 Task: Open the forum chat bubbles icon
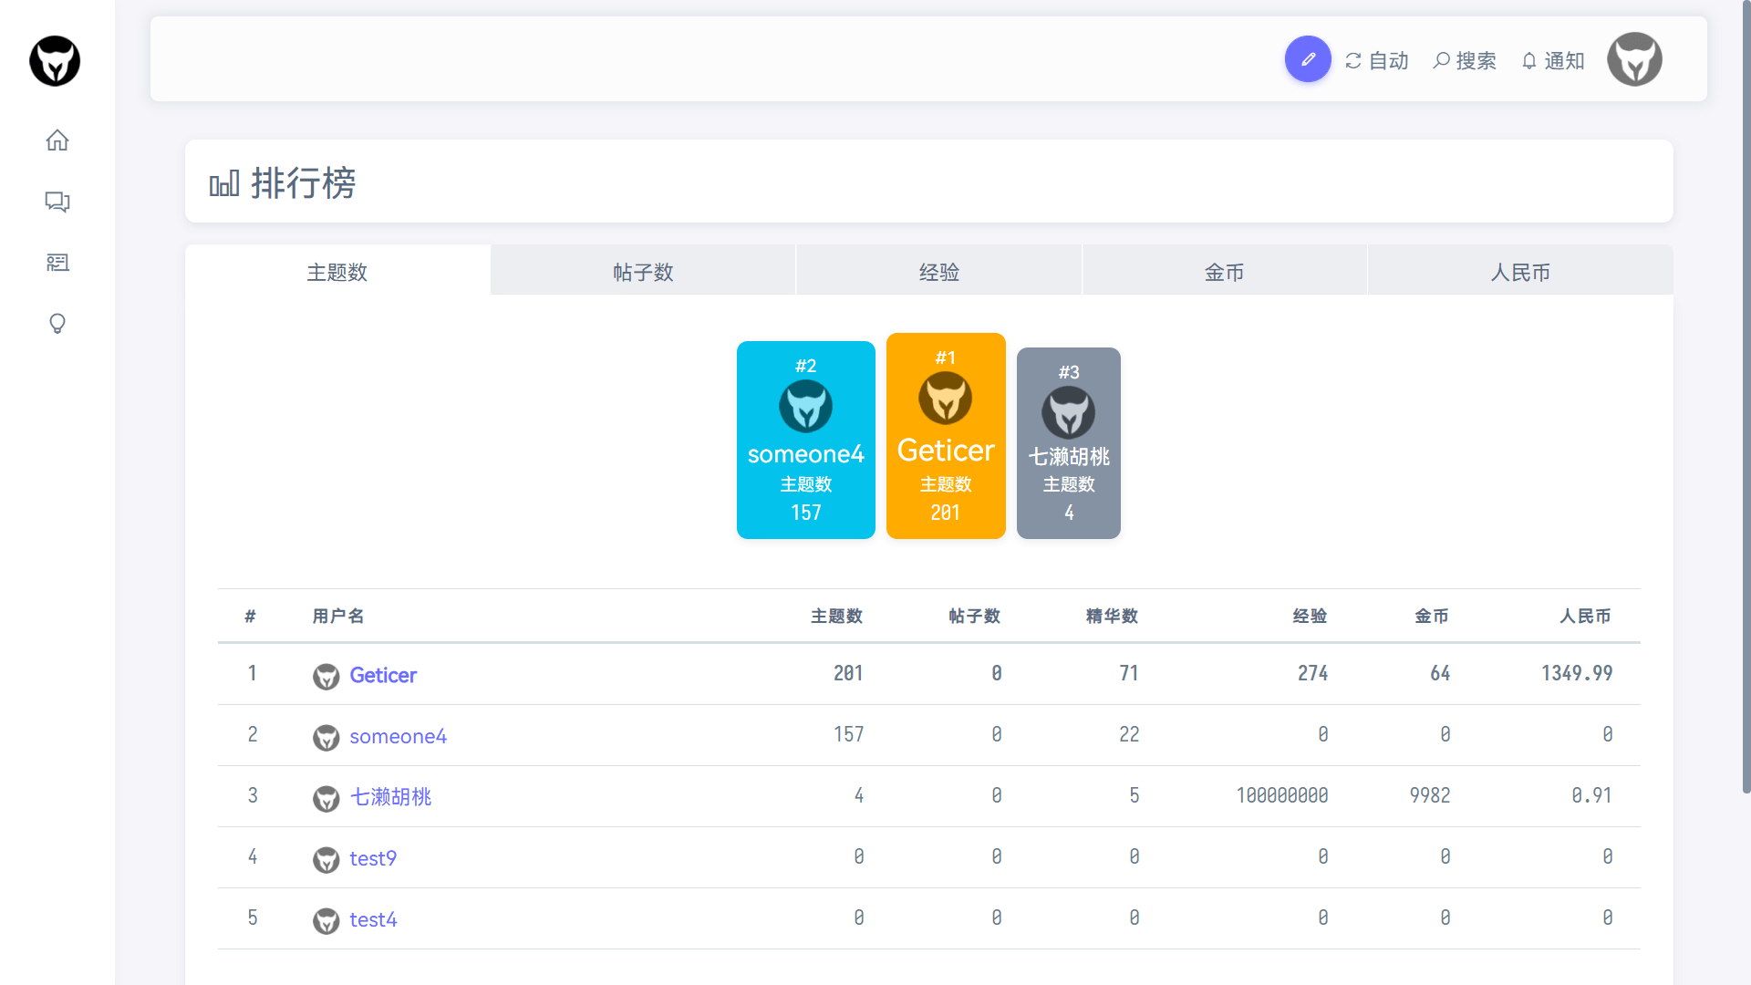(x=57, y=202)
